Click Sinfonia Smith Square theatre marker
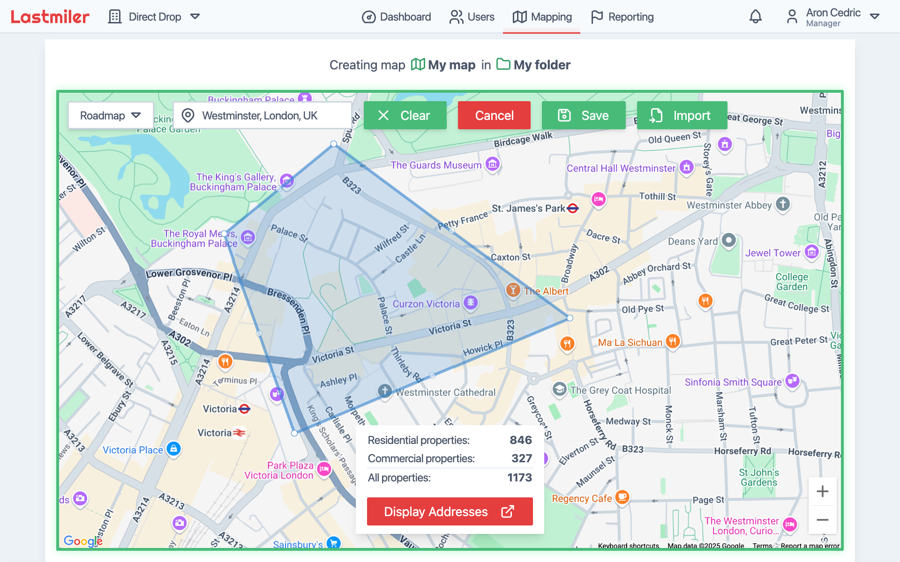This screenshot has height=562, width=900. (792, 381)
